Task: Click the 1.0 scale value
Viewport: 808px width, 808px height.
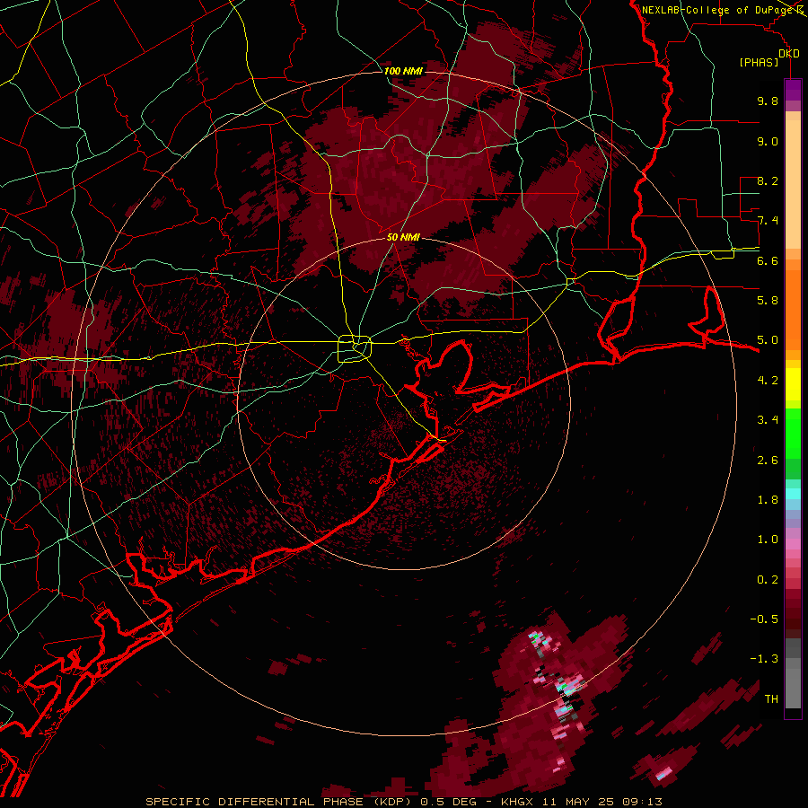Action: (x=768, y=540)
